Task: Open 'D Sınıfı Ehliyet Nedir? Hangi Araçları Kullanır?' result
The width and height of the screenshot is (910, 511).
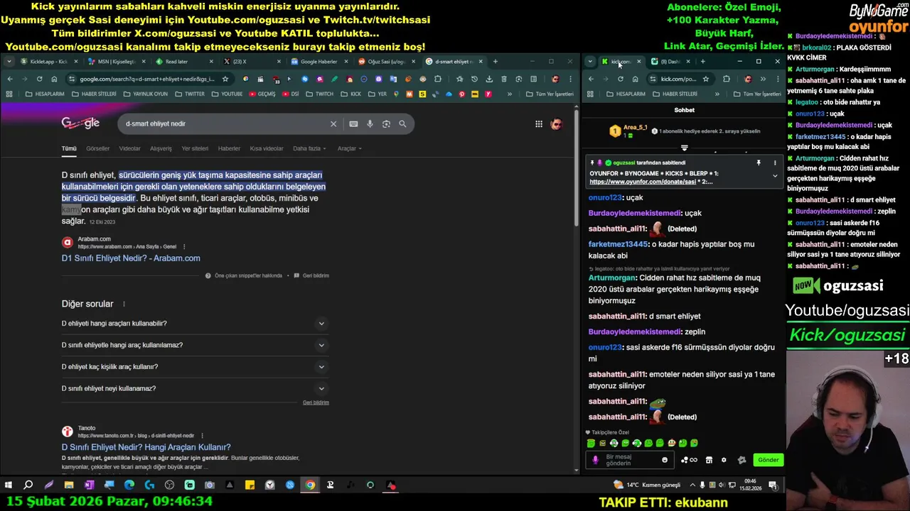Action: coord(146,447)
